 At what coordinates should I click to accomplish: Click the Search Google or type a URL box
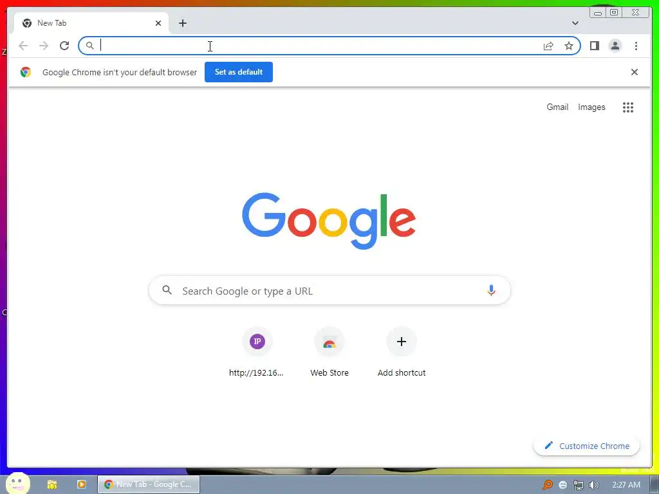coord(329,290)
